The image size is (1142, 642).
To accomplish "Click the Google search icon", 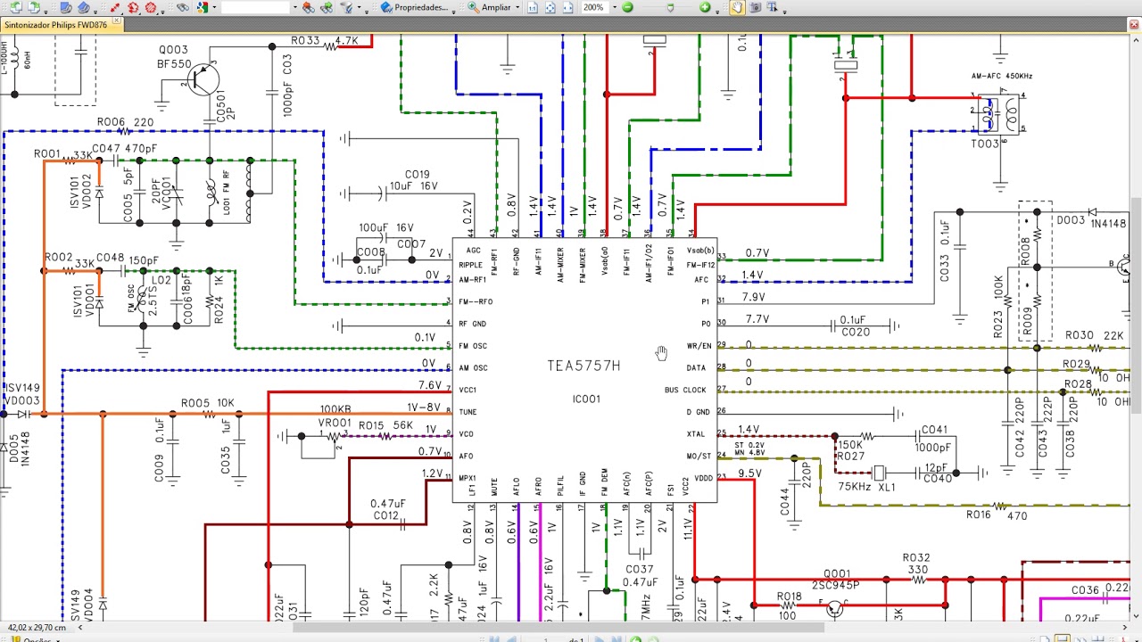I will (x=203, y=7).
